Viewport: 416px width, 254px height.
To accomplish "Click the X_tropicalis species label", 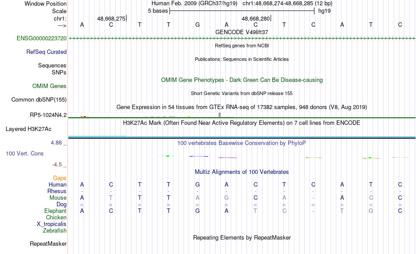I will 52,224.
